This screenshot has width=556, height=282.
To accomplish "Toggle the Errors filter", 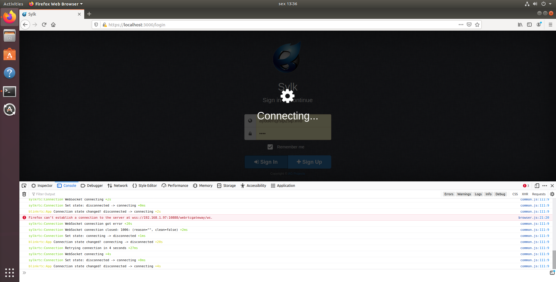I will click(x=449, y=194).
